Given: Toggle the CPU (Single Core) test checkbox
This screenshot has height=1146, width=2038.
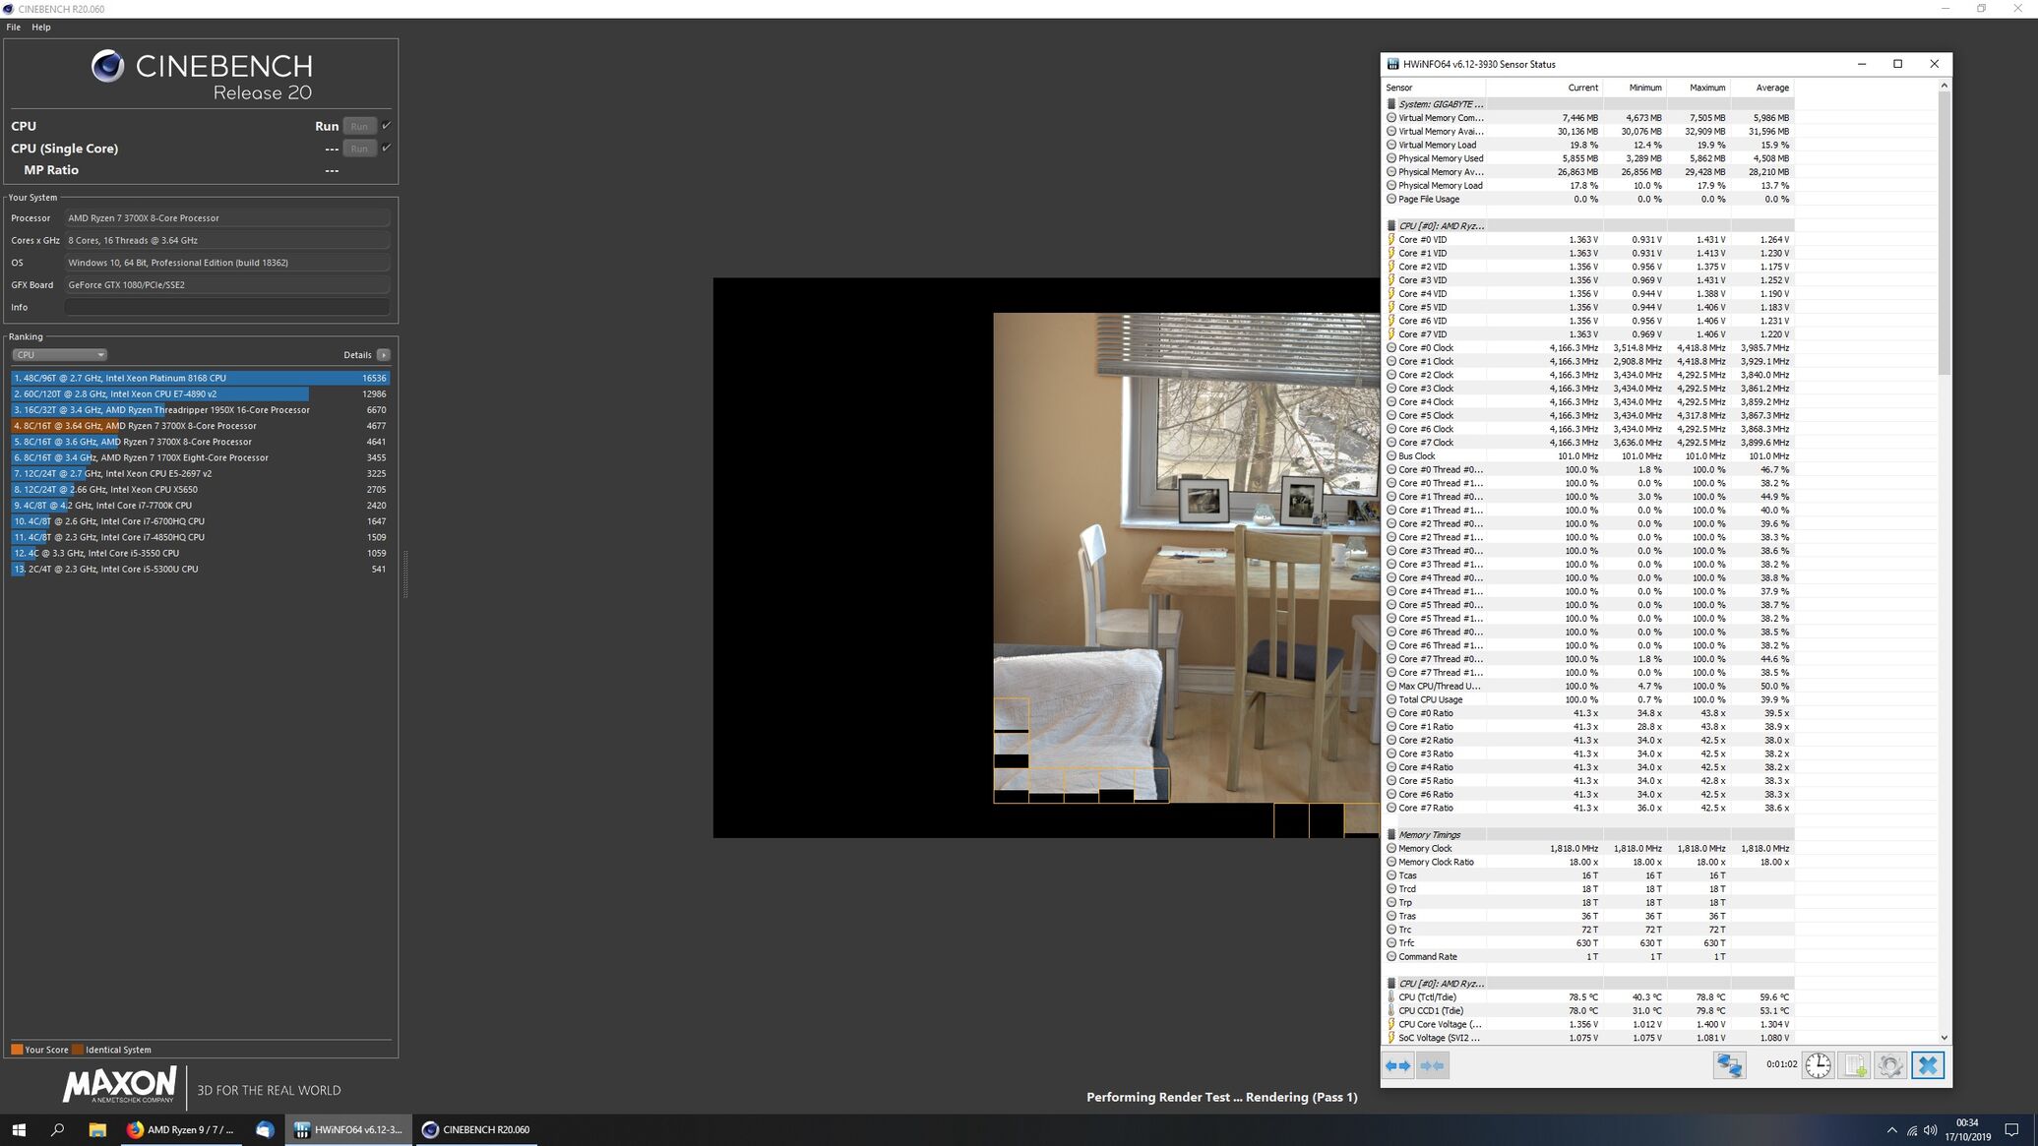Looking at the screenshot, I should (x=386, y=149).
